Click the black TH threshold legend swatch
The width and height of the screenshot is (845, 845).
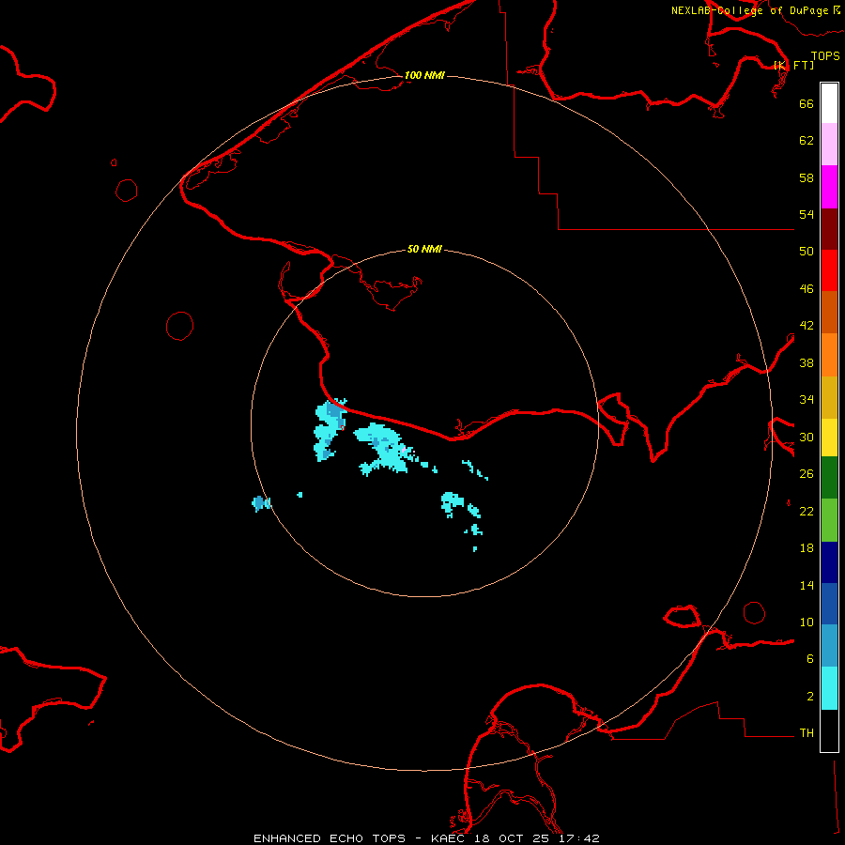[x=829, y=730]
